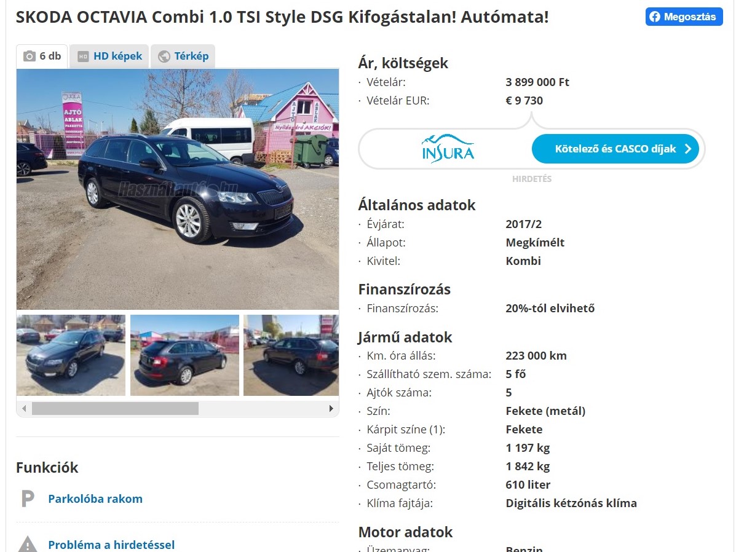Open the HD képek tab
This screenshot has width=736, height=552.
tap(109, 57)
